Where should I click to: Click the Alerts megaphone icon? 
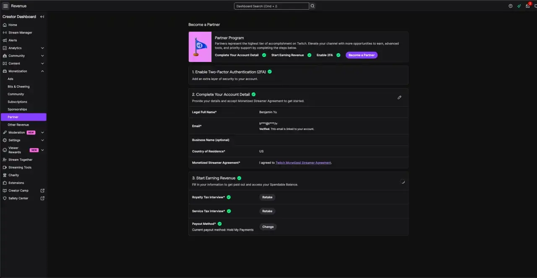tap(5, 40)
